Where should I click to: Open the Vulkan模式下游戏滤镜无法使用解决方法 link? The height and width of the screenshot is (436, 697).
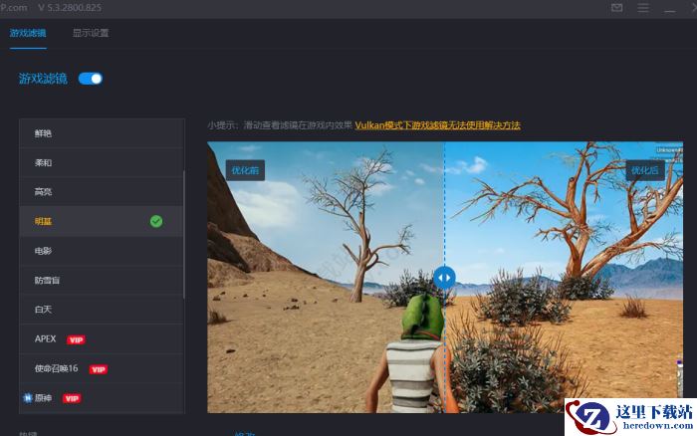pyautogui.click(x=437, y=125)
